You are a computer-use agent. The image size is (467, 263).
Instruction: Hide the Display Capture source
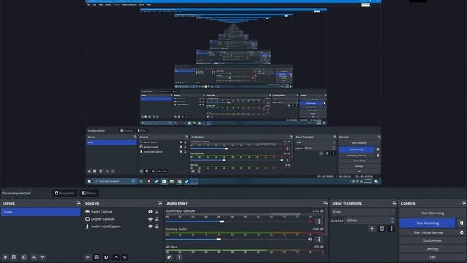pos(150,219)
